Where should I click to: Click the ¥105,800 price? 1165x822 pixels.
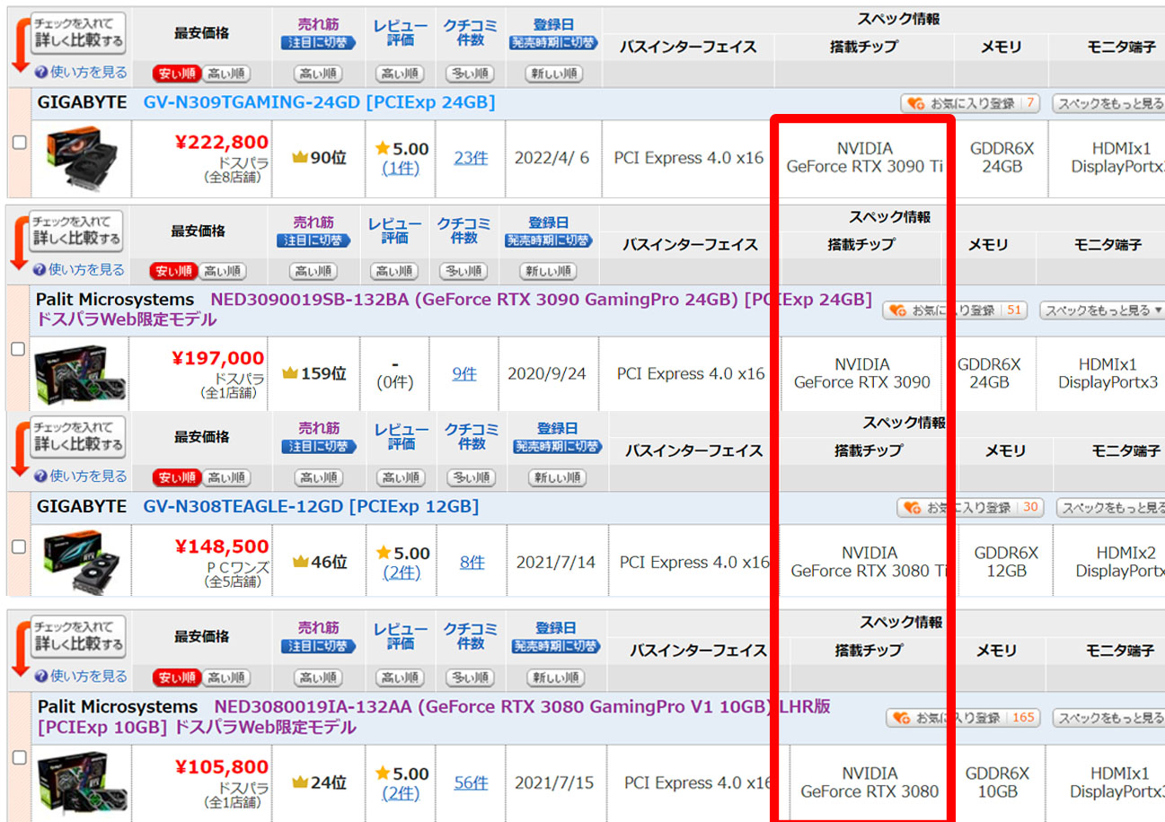[x=222, y=766]
